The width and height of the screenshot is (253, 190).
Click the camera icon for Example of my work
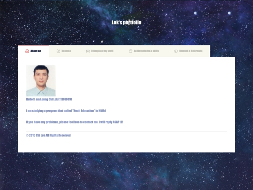[x=88, y=51]
